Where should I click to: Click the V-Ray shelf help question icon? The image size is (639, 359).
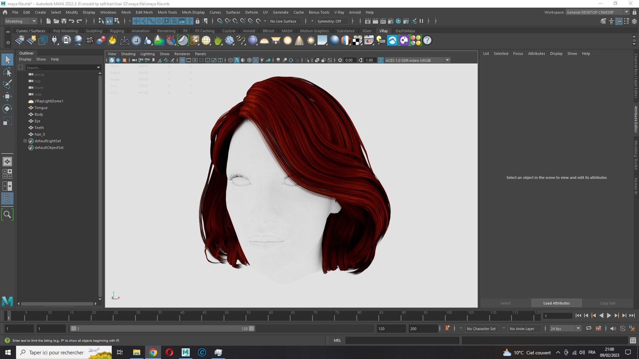pos(427,40)
